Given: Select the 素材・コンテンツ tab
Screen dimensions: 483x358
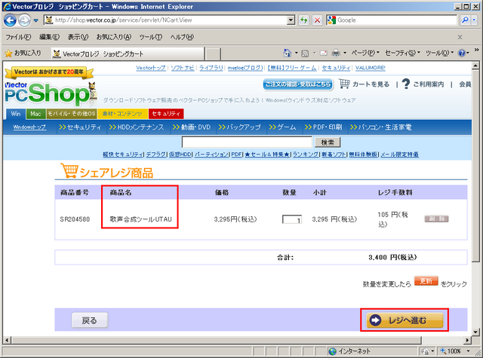Looking at the screenshot, I should 122,114.
